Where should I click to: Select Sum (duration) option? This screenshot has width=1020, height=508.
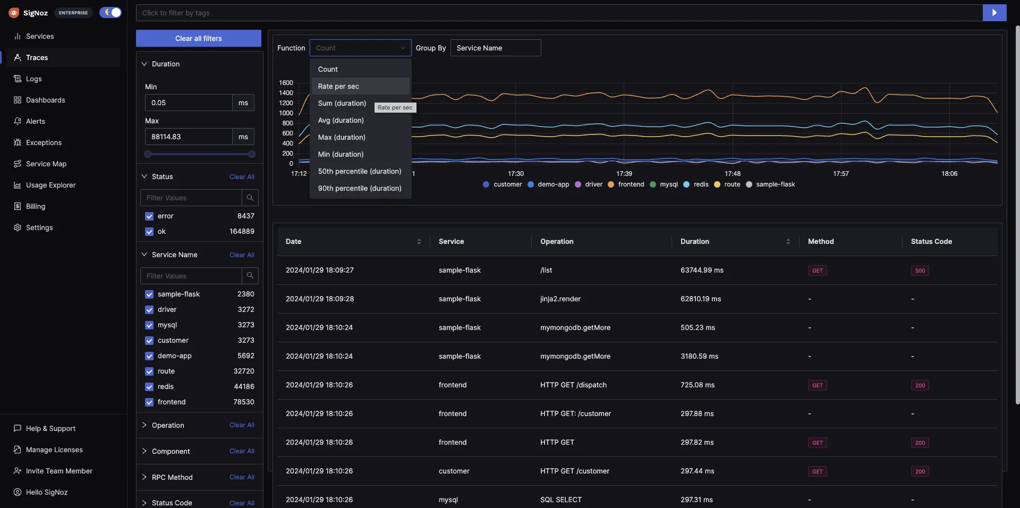click(x=361, y=103)
